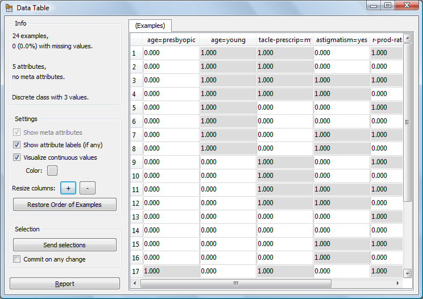Click vertical scrollbar down arrow

click(408, 273)
